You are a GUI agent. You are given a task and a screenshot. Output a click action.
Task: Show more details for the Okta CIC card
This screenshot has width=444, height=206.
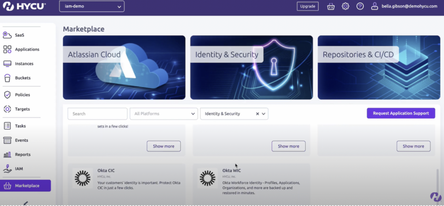coord(164,146)
